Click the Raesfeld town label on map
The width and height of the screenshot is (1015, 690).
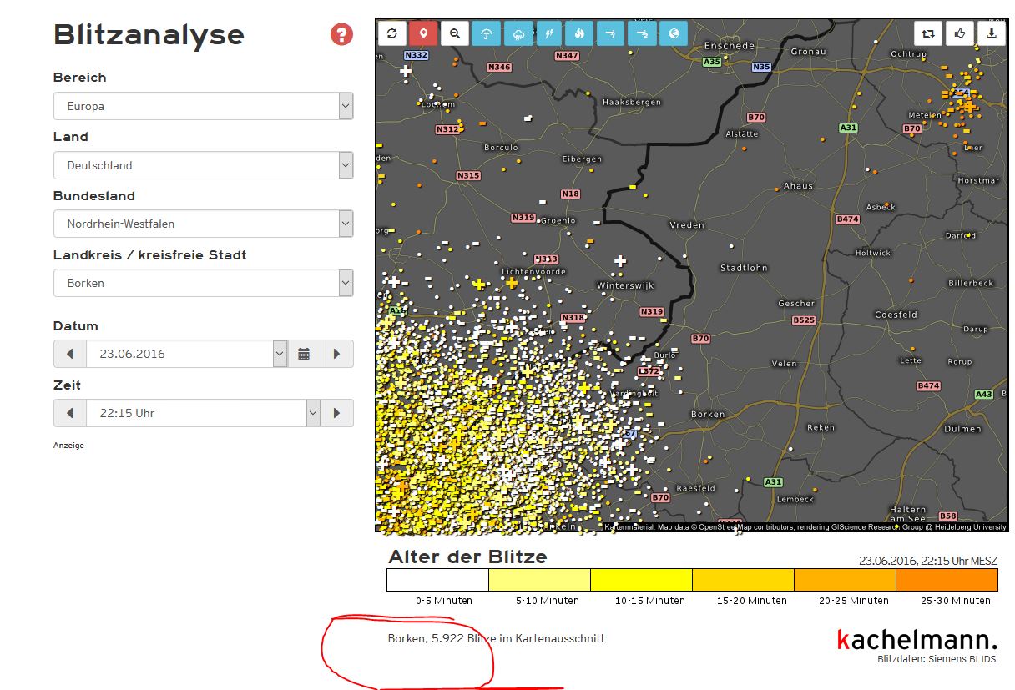point(695,488)
